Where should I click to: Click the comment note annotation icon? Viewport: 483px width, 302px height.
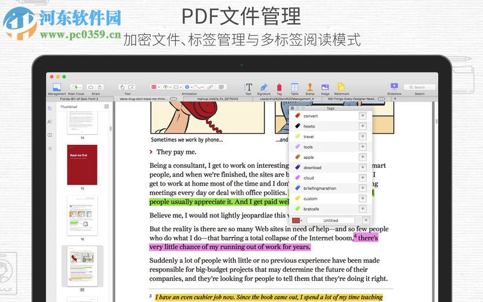(221, 87)
